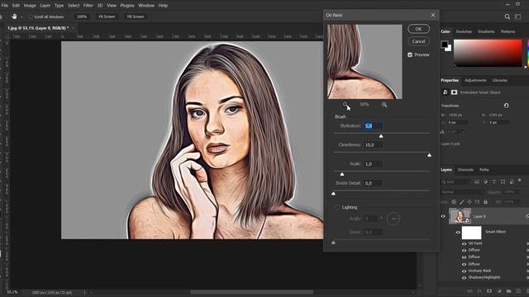Switch to the Swatches tab

pyautogui.click(x=464, y=31)
